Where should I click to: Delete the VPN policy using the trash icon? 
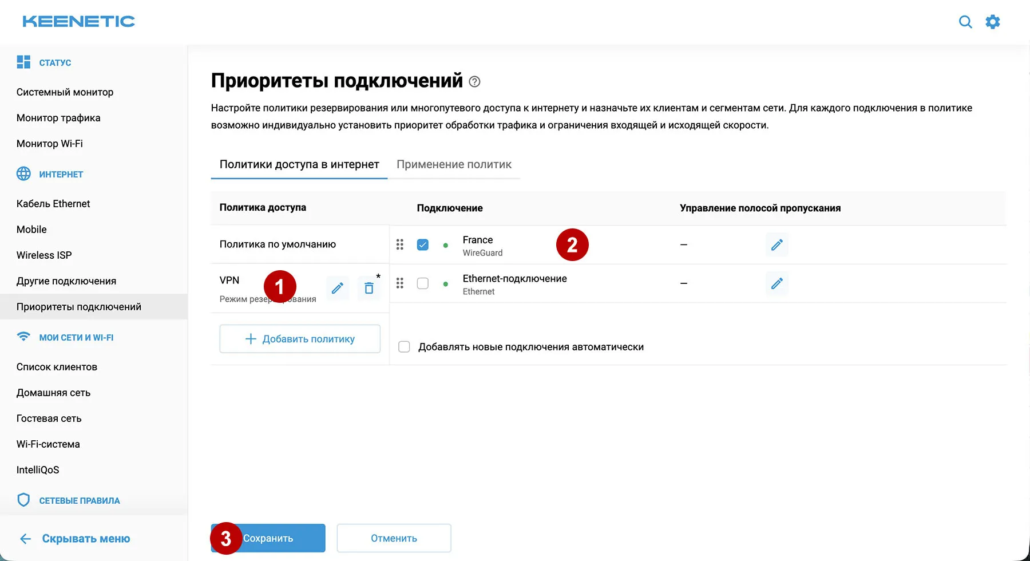point(369,288)
